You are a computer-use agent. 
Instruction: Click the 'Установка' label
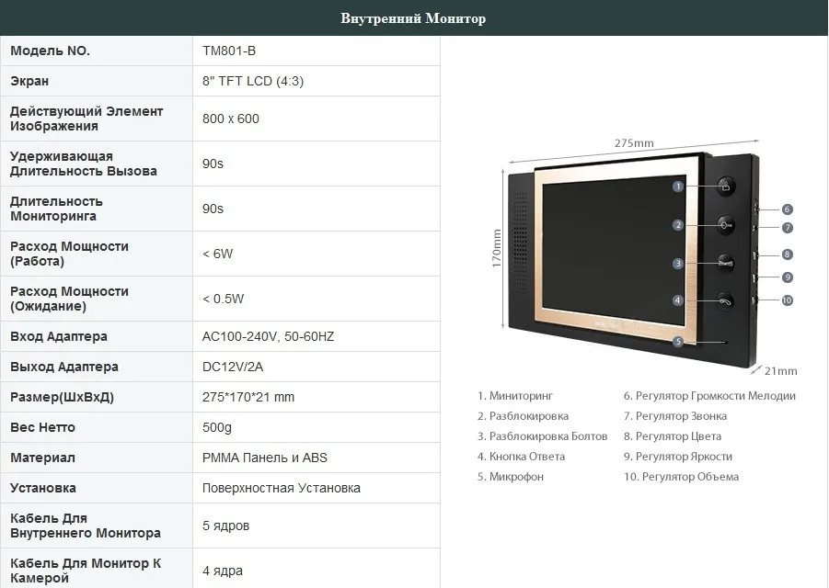43,488
